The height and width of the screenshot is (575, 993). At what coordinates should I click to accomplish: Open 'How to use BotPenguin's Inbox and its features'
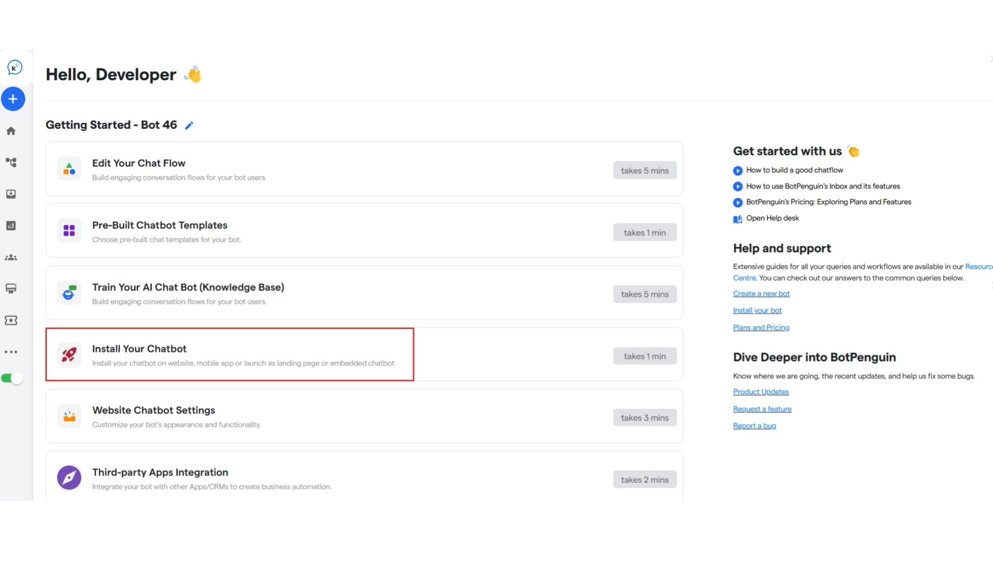(823, 186)
